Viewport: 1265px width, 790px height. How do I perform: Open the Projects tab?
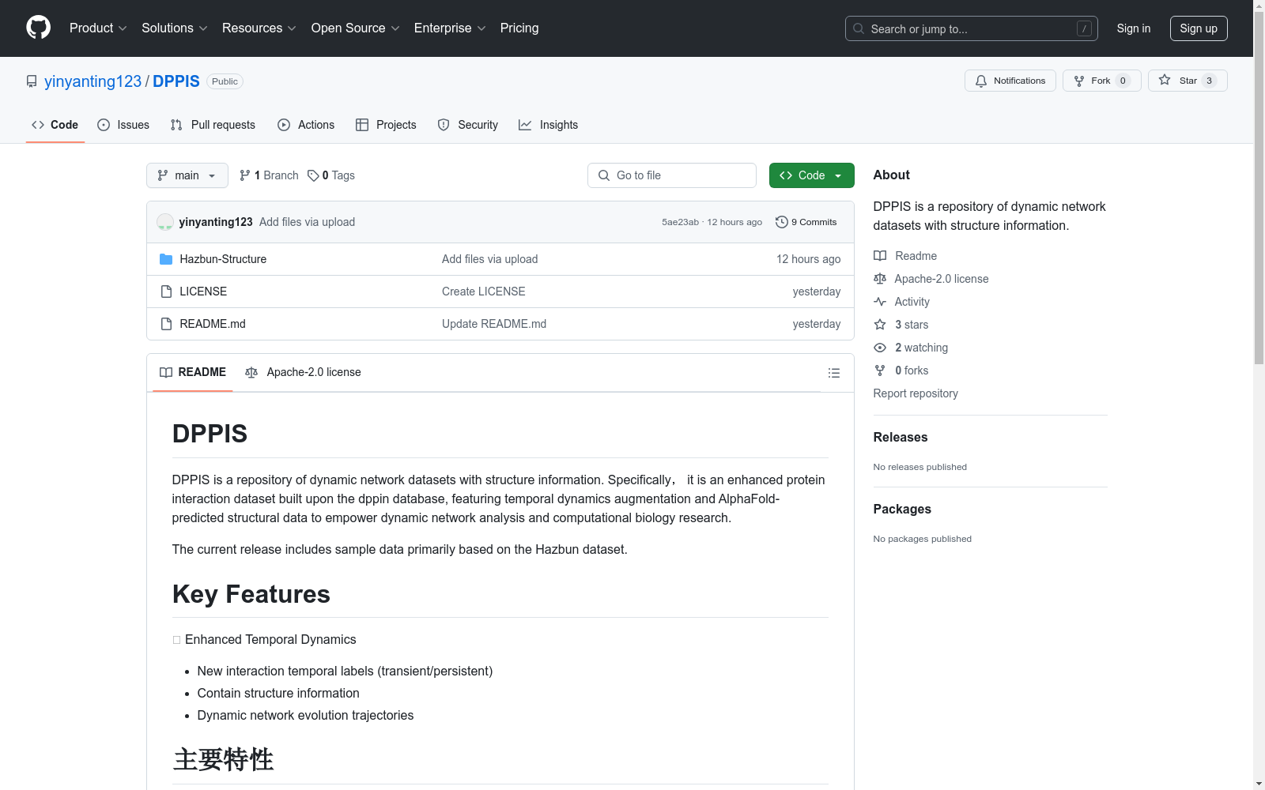pyautogui.click(x=386, y=125)
